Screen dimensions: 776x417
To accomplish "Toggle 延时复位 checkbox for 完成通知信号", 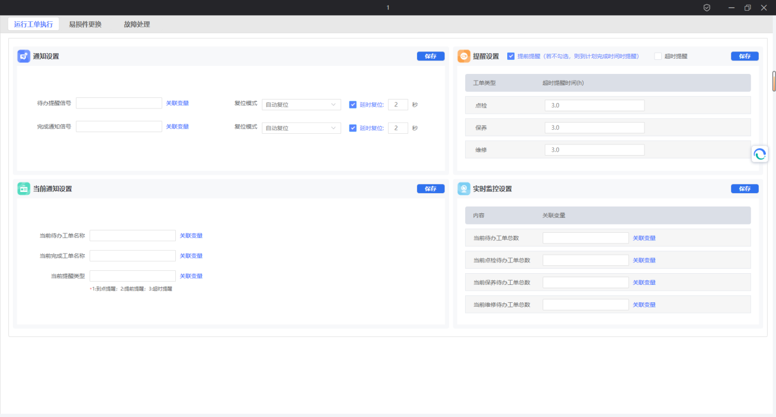I will pyautogui.click(x=353, y=128).
